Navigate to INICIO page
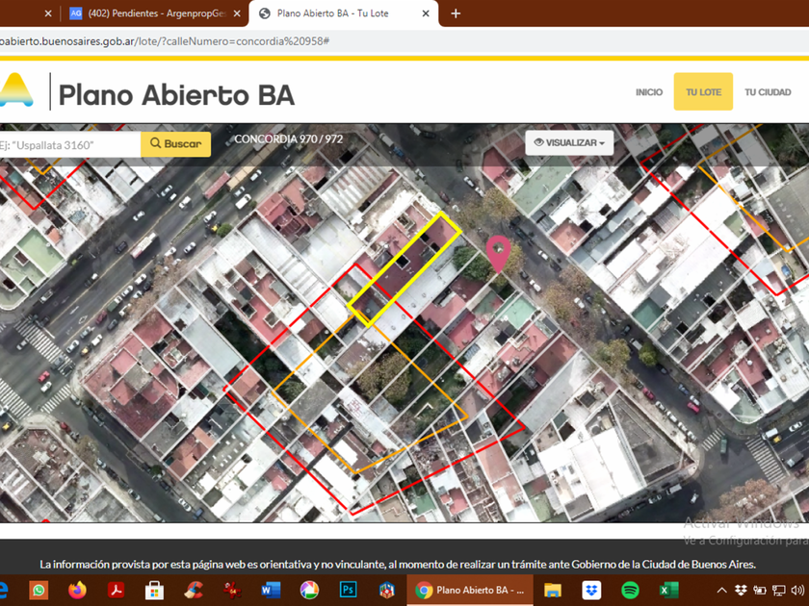This screenshot has height=606, width=809. tap(649, 92)
